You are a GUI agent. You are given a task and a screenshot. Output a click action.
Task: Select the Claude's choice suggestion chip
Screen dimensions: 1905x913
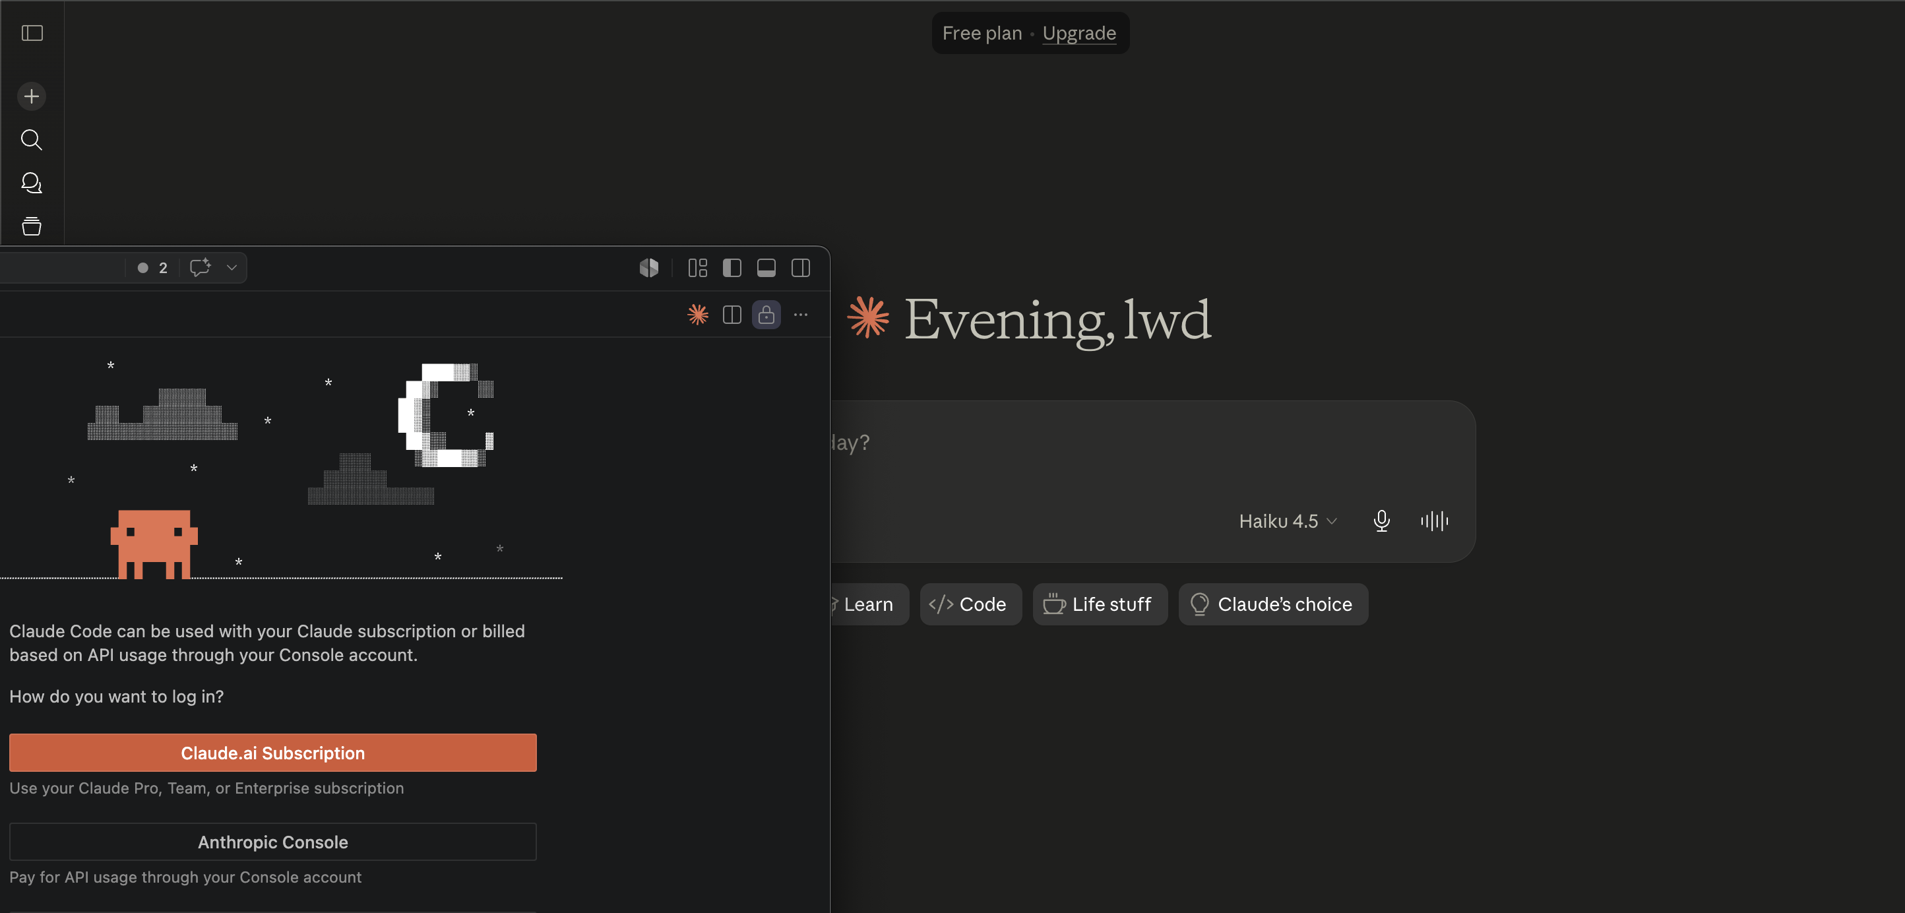coord(1272,604)
